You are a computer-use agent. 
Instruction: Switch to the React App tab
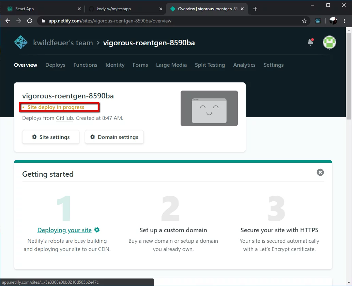click(43, 9)
